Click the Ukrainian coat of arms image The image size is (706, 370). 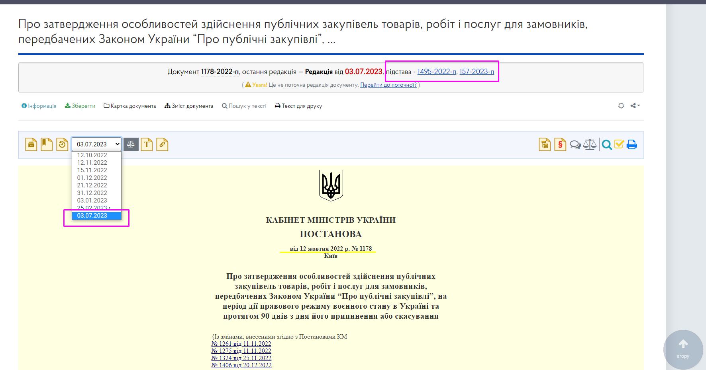pos(331,185)
